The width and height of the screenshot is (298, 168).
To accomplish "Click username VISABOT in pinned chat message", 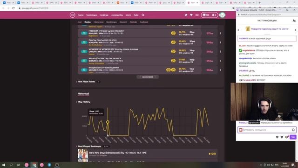I will [x=244, y=38].
